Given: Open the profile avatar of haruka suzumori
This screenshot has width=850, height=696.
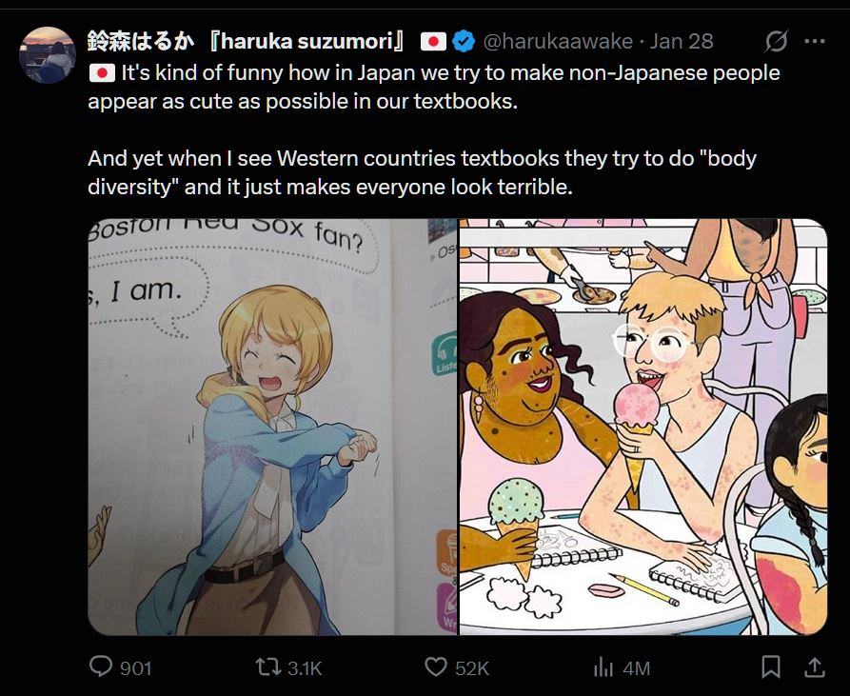Looking at the screenshot, I should coord(46,43).
